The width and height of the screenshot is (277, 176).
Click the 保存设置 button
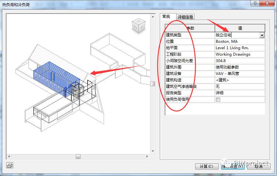232,166
